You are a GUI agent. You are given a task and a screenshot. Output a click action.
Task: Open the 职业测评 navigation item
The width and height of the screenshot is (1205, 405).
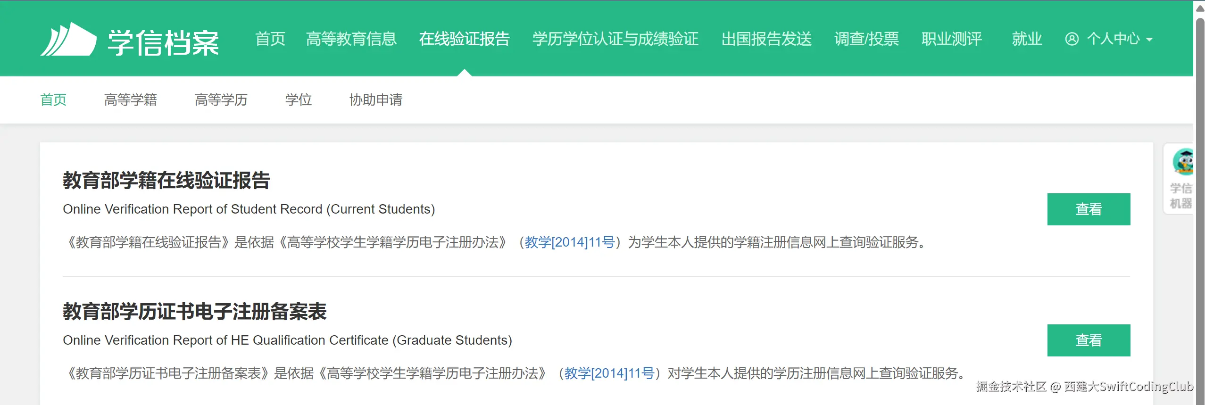(x=951, y=39)
